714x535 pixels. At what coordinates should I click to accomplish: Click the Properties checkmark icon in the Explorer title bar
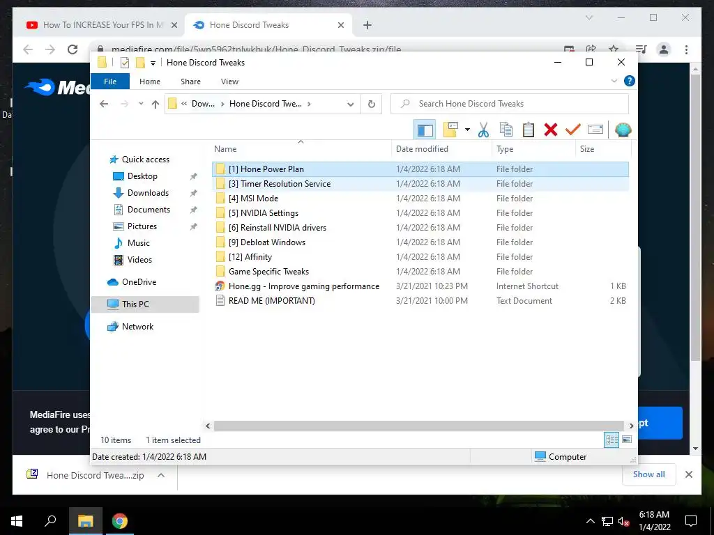[x=124, y=63]
